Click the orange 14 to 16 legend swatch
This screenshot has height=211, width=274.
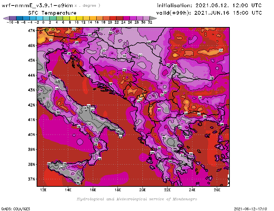pos(93,18)
